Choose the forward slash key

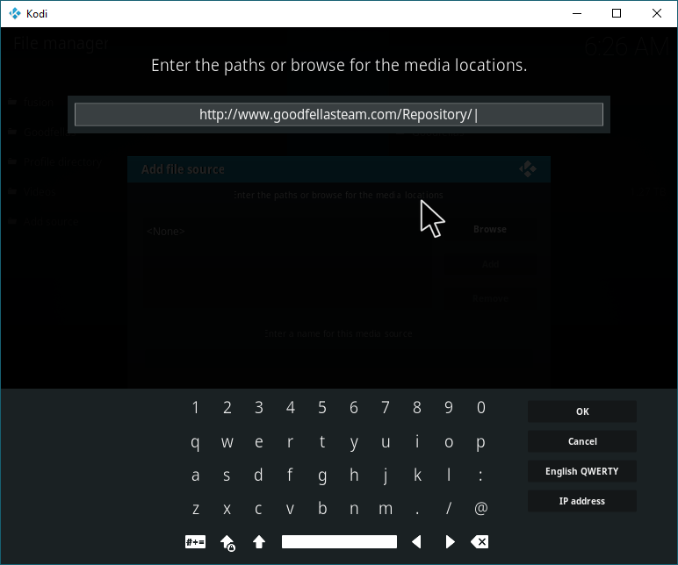(x=449, y=509)
